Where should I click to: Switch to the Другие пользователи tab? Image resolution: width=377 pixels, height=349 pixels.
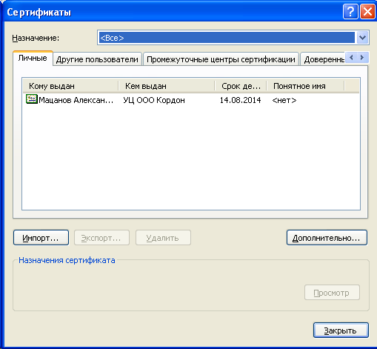point(97,59)
